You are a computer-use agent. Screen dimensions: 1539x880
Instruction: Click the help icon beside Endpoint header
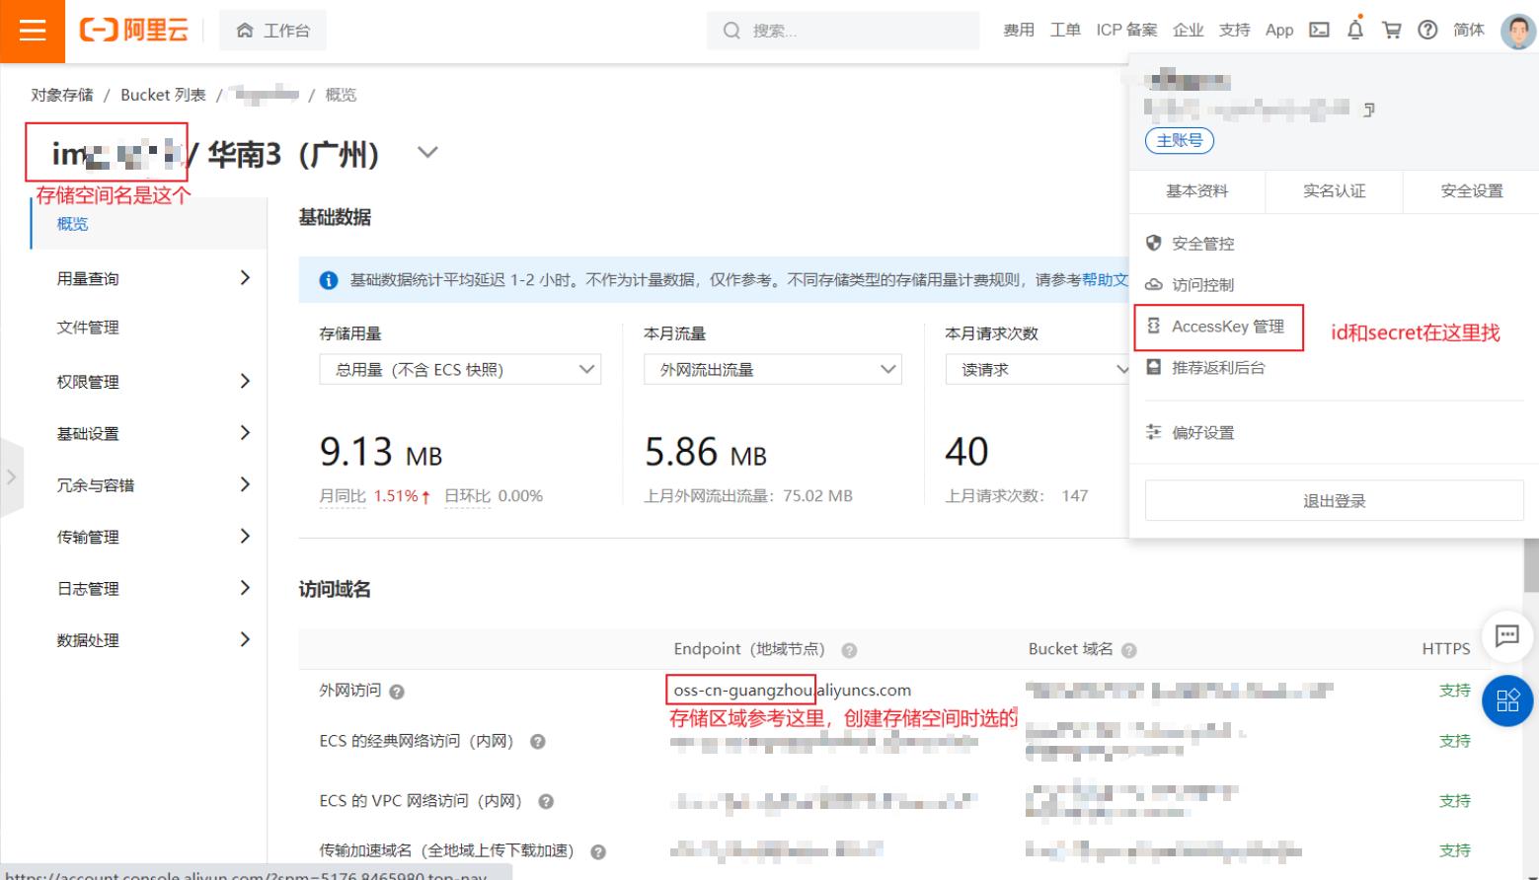(849, 650)
